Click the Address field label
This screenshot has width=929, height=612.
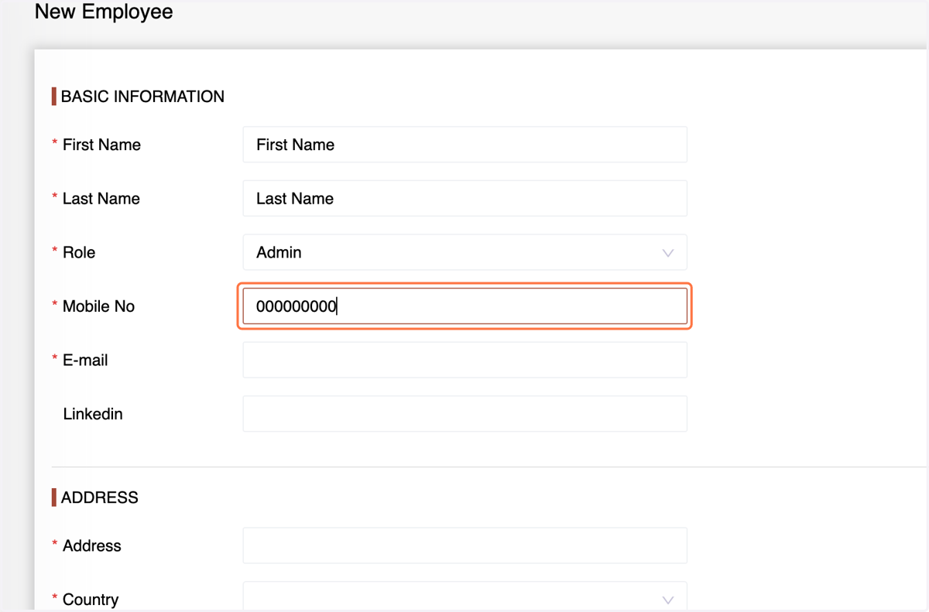tap(92, 545)
